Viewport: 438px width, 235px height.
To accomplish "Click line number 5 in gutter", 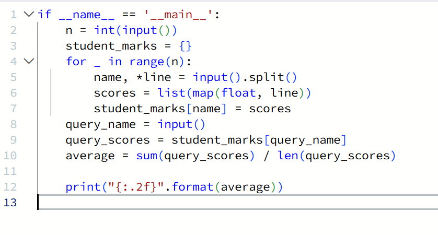I will 14,77.
